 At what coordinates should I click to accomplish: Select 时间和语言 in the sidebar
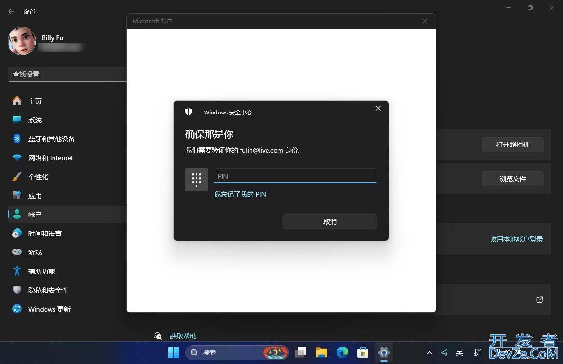click(45, 234)
